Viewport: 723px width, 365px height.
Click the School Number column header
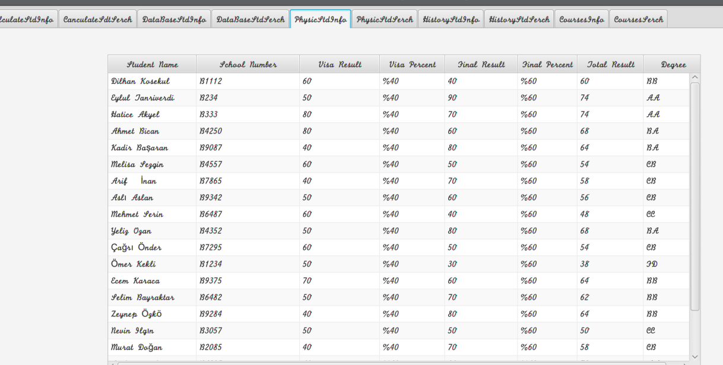coord(248,64)
